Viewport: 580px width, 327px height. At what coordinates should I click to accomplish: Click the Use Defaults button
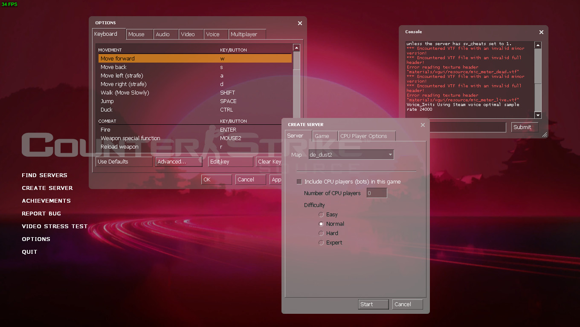(124, 162)
